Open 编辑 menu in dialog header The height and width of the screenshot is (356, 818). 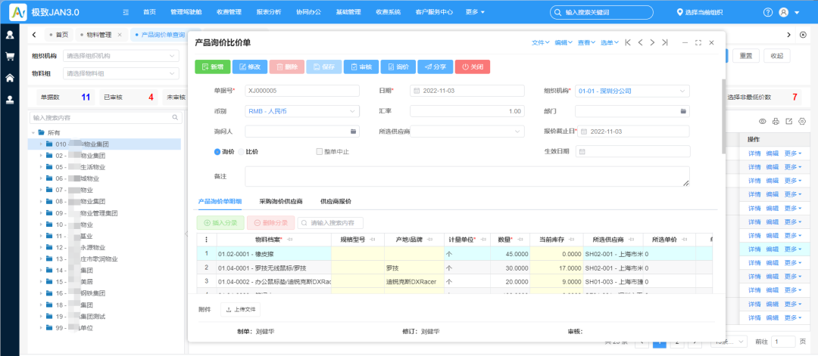tap(564, 42)
